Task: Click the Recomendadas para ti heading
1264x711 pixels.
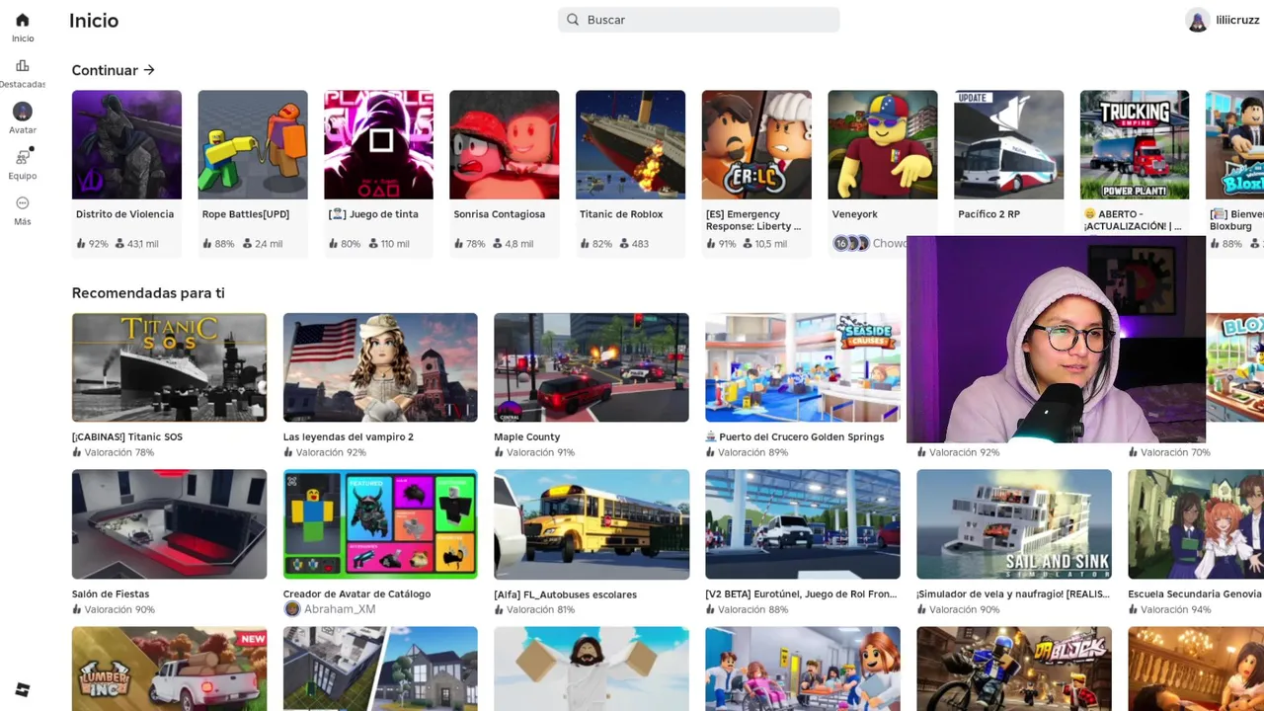Action: pyautogui.click(x=148, y=293)
